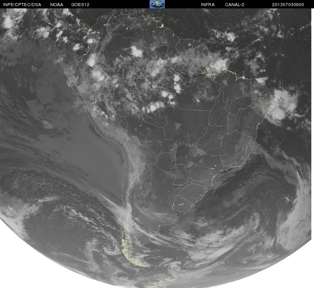314x288 pixels.
Task: Click the CPTEC logo in the header
Action: tap(157, 4)
